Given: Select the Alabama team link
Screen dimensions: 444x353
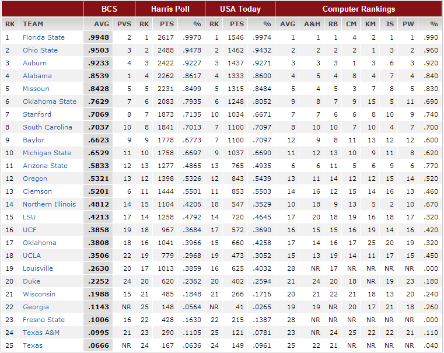Looking at the screenshot, I should click(37, 76).
